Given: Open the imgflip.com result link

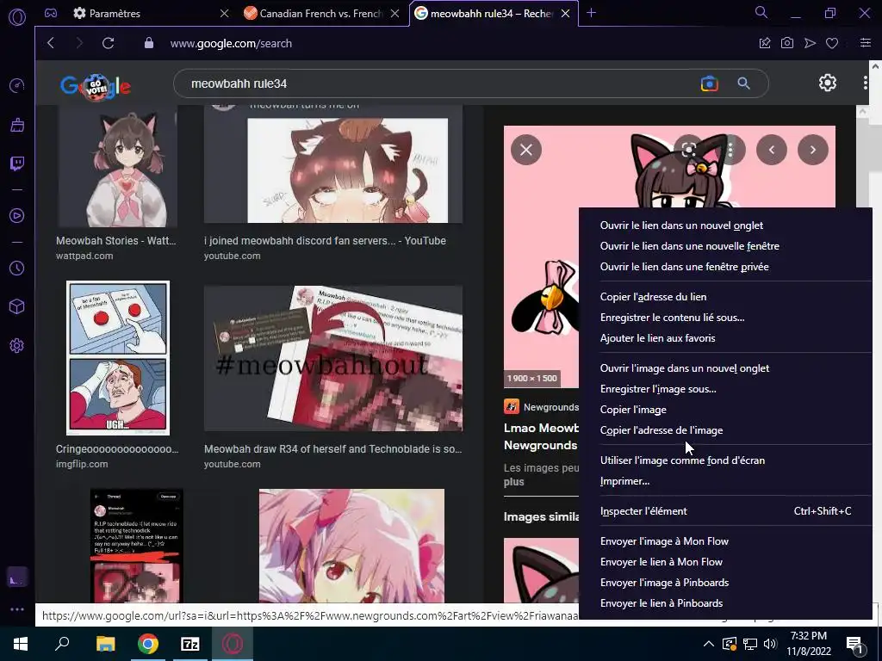Looking at the screenshot, I should click(82, 464).
